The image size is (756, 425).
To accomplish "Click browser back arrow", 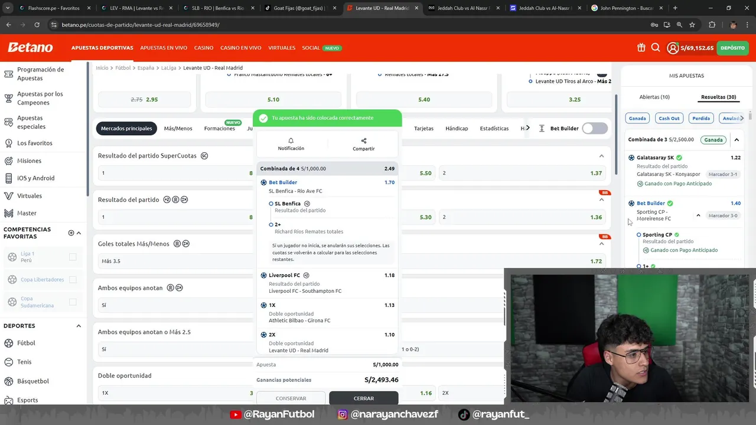I will pos(9,25).
